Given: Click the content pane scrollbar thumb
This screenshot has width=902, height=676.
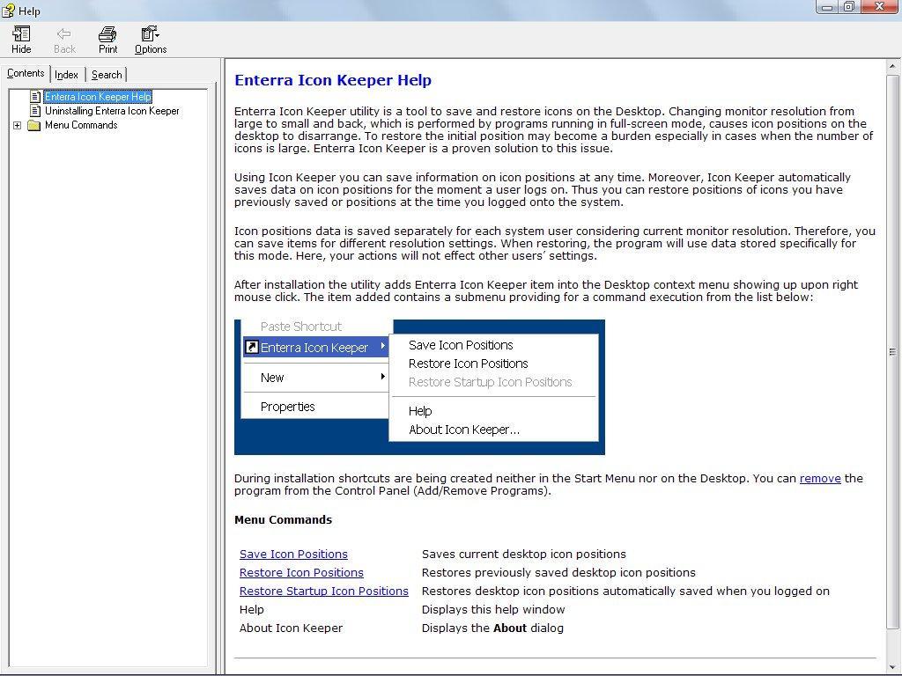Looking at the screenshot, I should point(893,351).
